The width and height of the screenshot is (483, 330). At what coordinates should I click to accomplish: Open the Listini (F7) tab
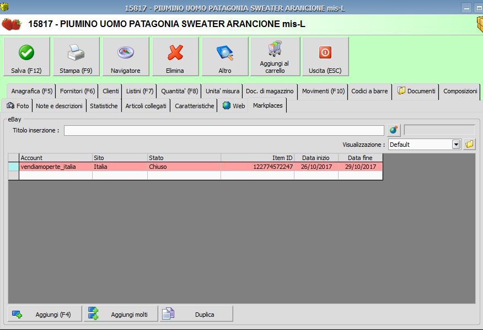tap(139, 91)
